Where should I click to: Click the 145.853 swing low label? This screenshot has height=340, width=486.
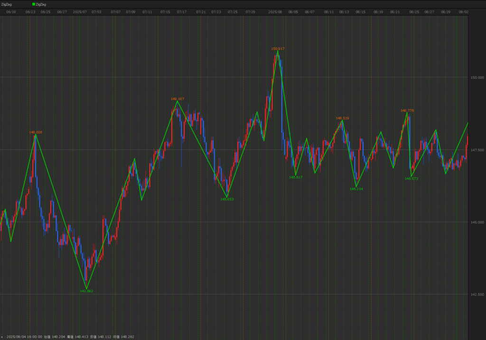[x=227, y=199]
